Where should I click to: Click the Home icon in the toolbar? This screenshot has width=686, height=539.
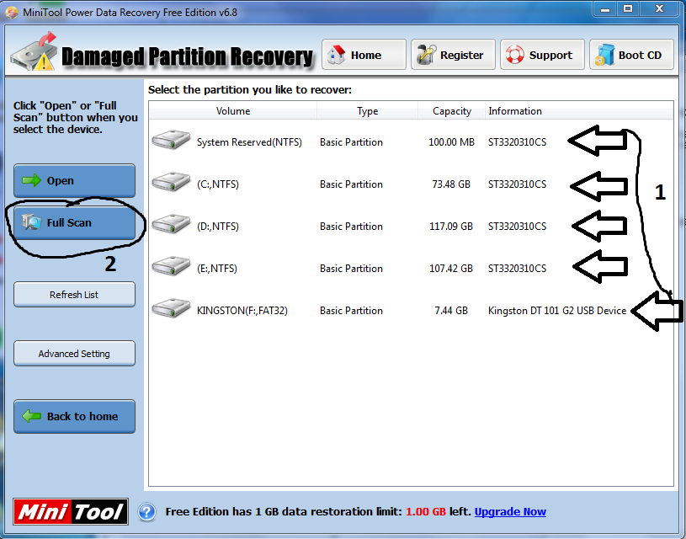336,54
